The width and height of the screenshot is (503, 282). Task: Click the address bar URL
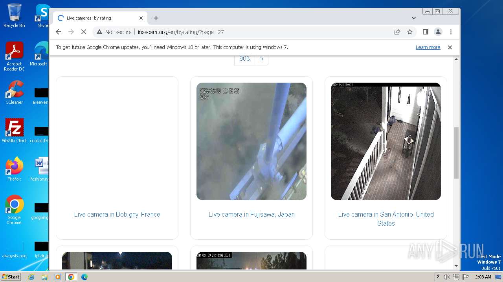pyautogui.click(x=181, y=32)
